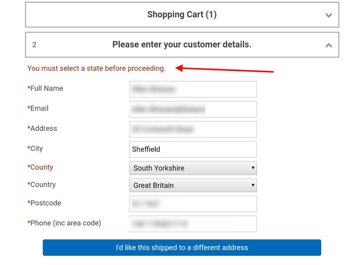Viewport: 364px width, 265px height.
Task: Click into the Phone number input box
Action: pos(193,223)
